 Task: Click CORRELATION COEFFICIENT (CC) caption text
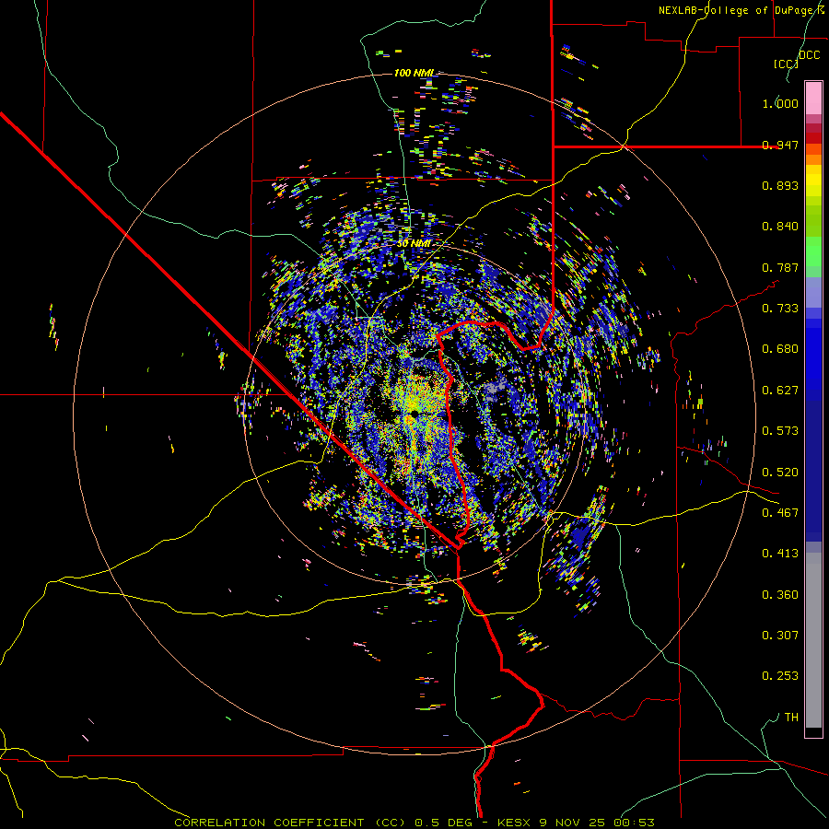[290, 823]
